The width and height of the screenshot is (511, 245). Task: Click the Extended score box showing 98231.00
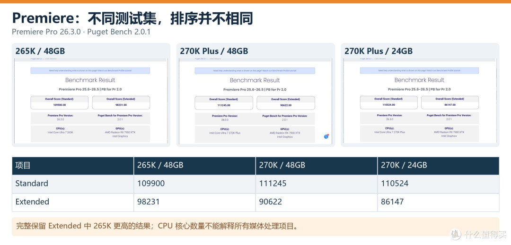[121, 102]
